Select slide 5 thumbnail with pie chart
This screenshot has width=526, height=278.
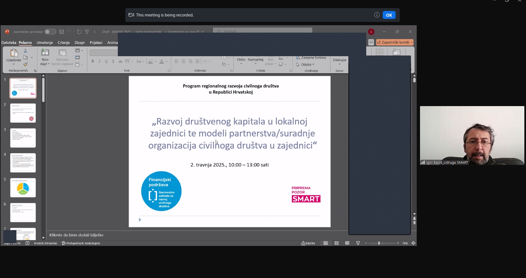tap(23, 188)
